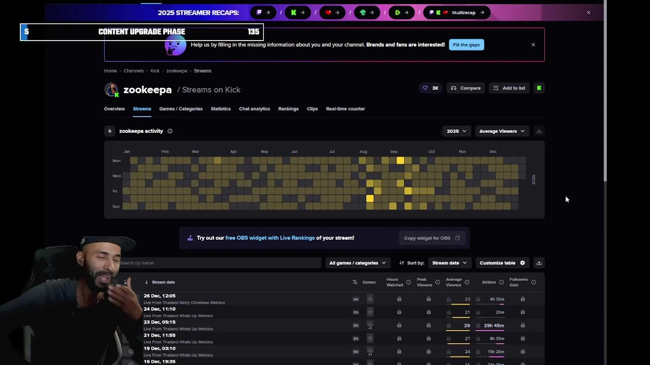Click the highlighted March Monday heatmap cell

(217, 161)
